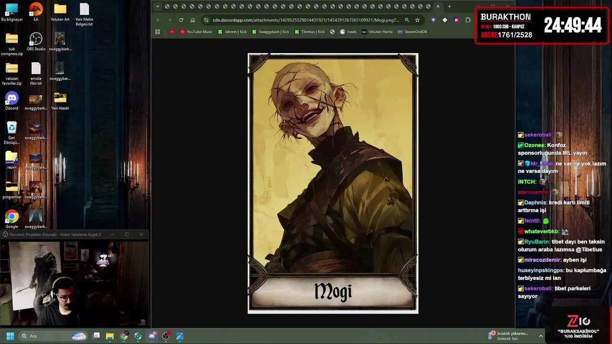This screenshot has width=612, height=344.
Task: Open the YouTube Music bookmark
Action: pyautogui.click(x=197, y=32)
